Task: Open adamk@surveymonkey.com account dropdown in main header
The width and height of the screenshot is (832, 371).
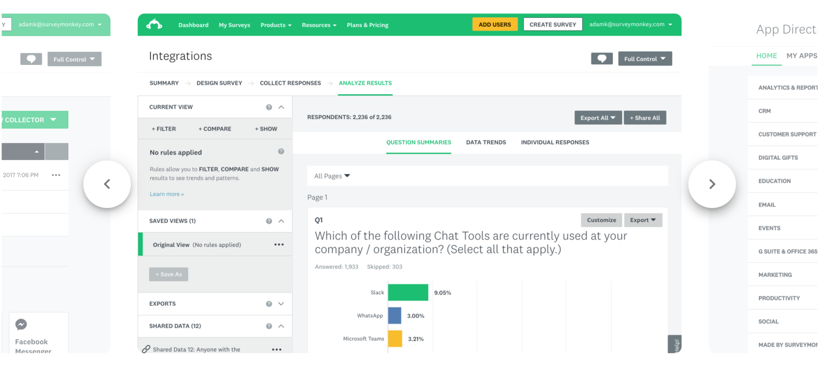Action: [x=630, y=24]
